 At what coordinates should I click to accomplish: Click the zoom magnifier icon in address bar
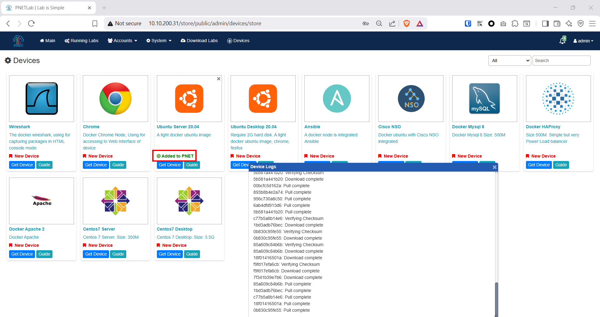point(379,23)
